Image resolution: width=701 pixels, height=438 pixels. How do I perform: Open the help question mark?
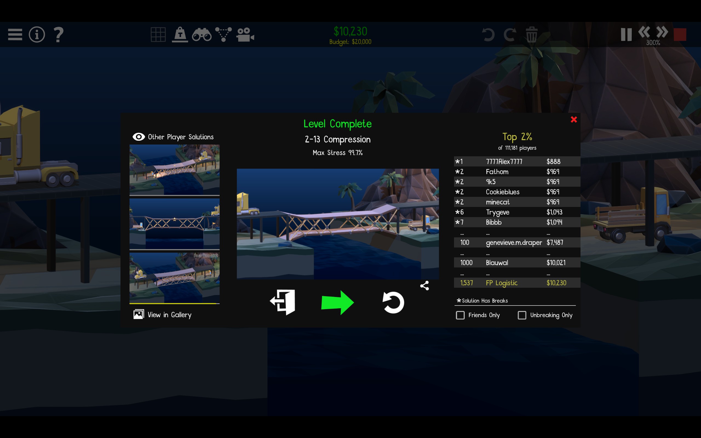click(59, 34)
